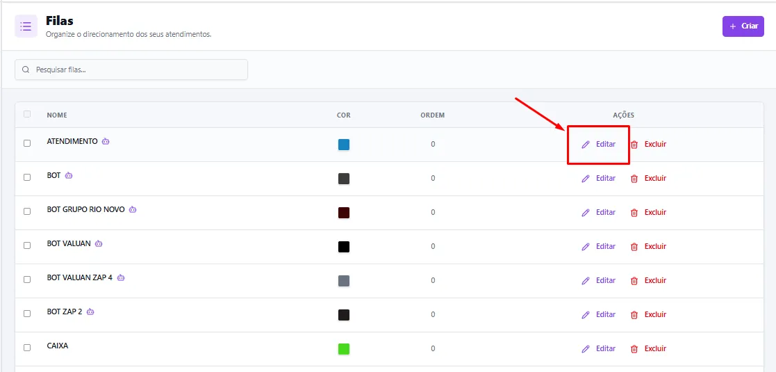
Task: Click the Filas list icon beside title
Action: pyautogui.click(x=26, y=26)
